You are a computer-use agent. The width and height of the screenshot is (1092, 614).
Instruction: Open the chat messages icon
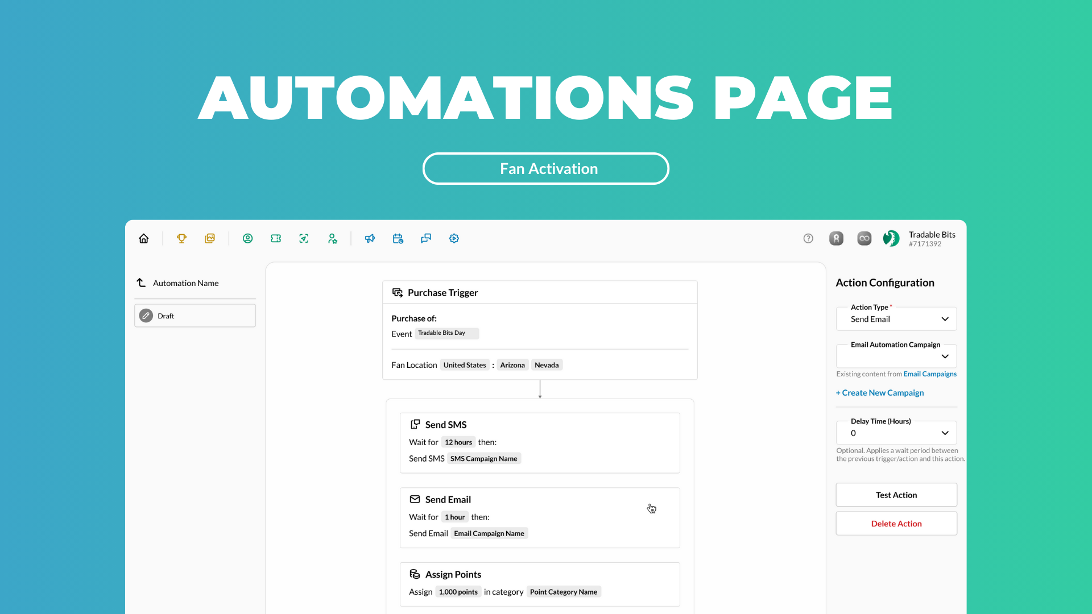click(426, 239)
